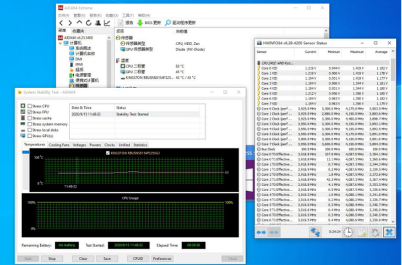This screenshot has width=402, height=265.
Task: Click HWiNFO sensor list scroll-down arrow
Action: coord(393,222)
